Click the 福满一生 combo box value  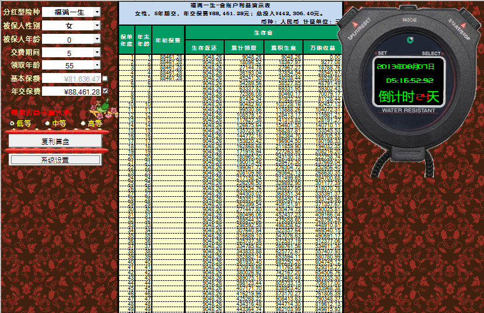point(68,12)
